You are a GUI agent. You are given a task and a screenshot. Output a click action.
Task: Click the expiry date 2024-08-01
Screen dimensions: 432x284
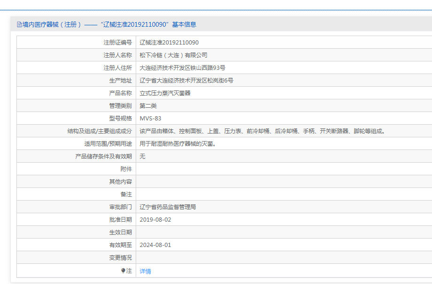point(156,244)
